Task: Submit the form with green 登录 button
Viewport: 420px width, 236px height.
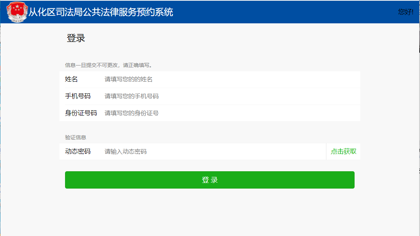Action: coord(210,180)
